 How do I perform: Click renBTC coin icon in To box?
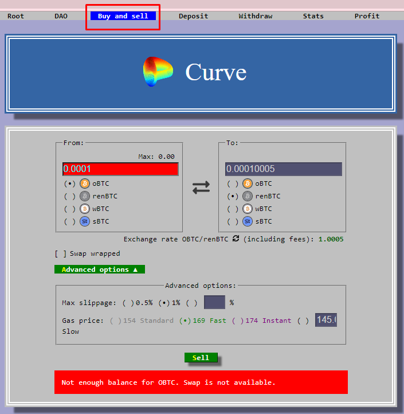248,196
